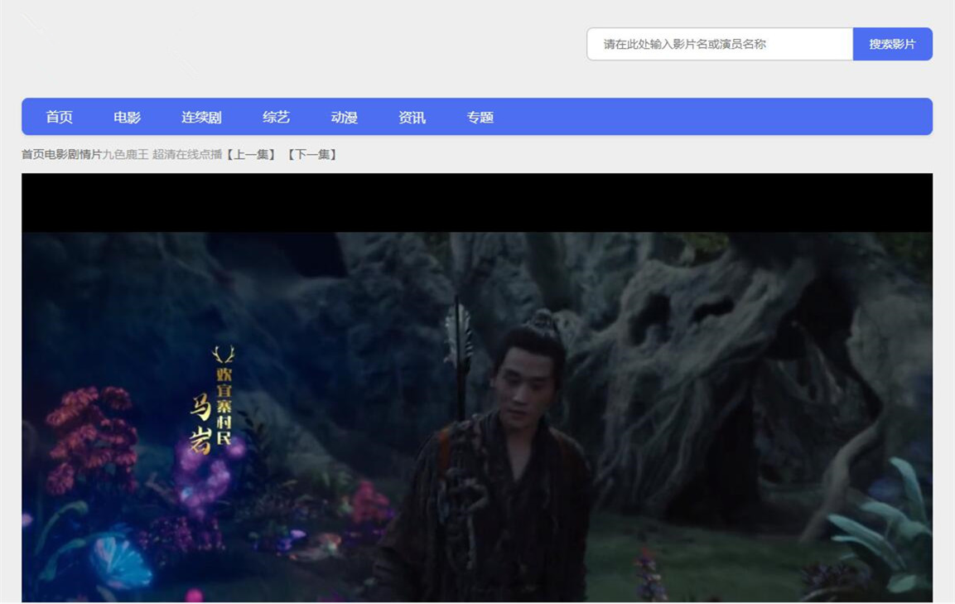
Task: Go to 首页 in the blue navigation bar
Action: (x=59, y=117)
